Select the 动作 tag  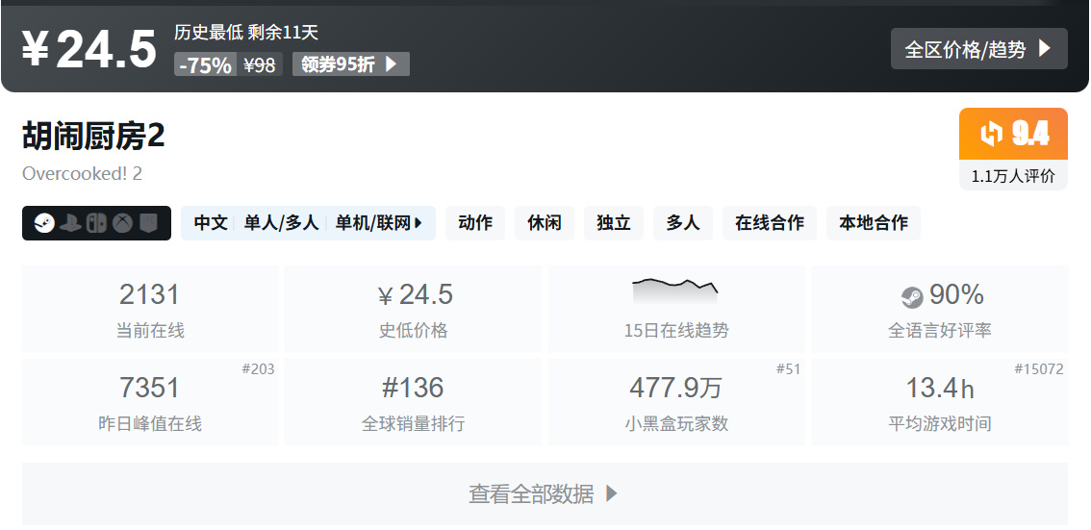475,223
